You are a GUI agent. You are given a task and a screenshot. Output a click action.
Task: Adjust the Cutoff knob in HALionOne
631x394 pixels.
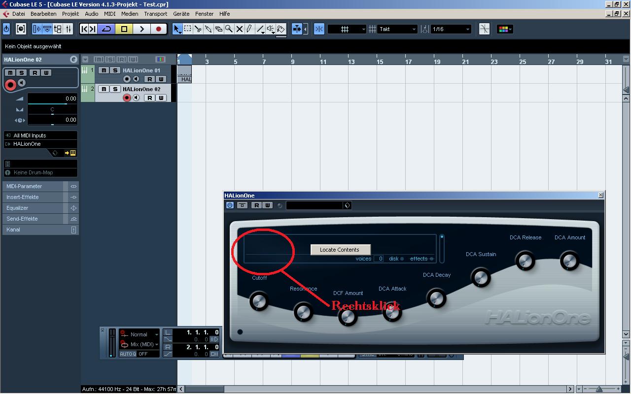[x=259, y=301]
